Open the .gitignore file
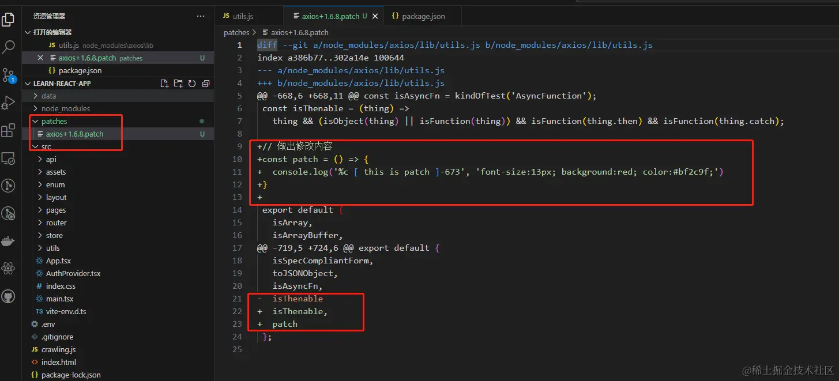The height and width of the screenshot is (381, 839). point(118,337)
